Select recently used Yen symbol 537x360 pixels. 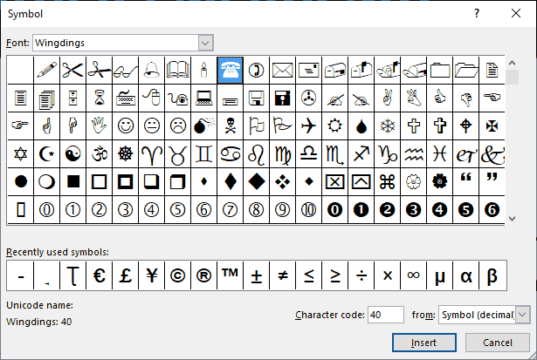point(151,275)
